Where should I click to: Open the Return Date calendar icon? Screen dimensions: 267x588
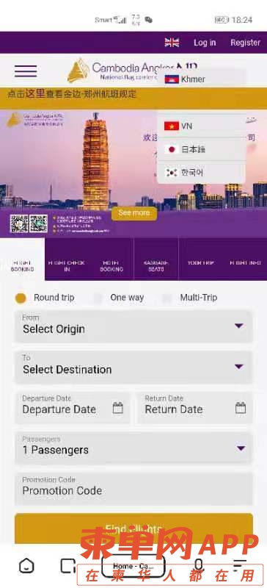click(241, 408)
